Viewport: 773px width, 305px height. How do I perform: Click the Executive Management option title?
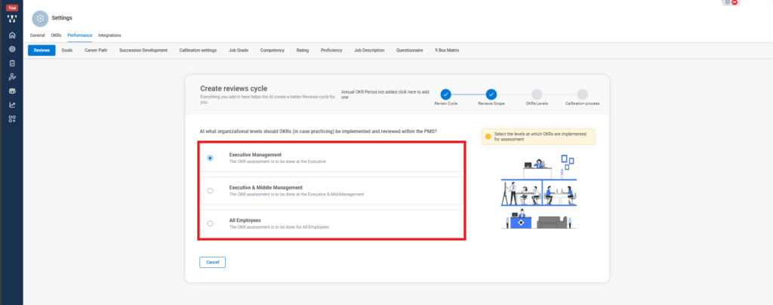pyautogui.click(x=255, y=155)
